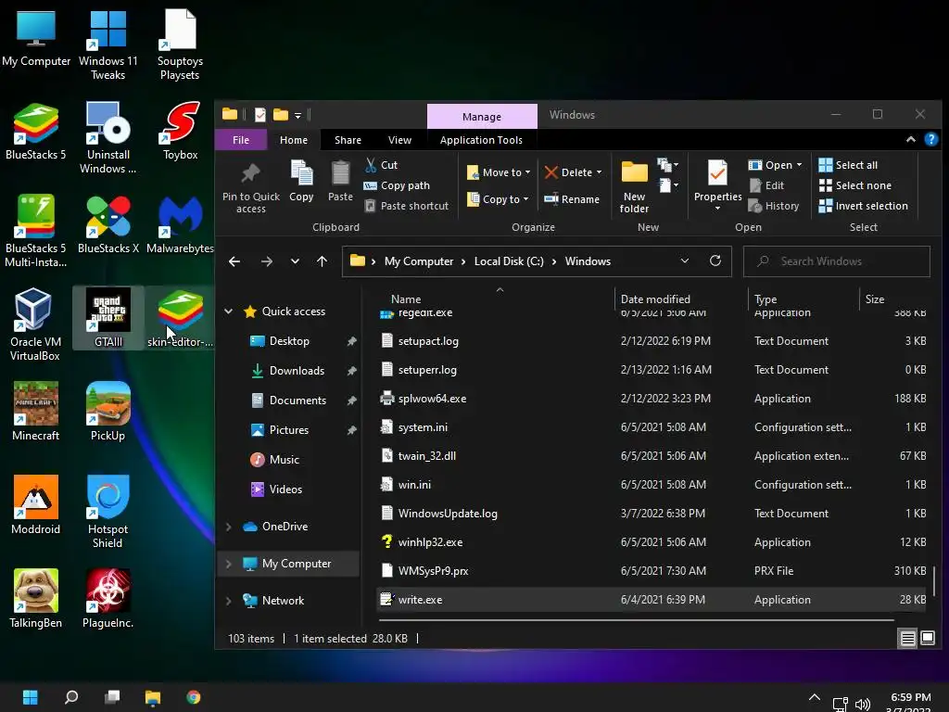Viewport: 949px width, 712px height.
Task: Unpin Documents from Quick access
Action: click(x=351, y=400)
